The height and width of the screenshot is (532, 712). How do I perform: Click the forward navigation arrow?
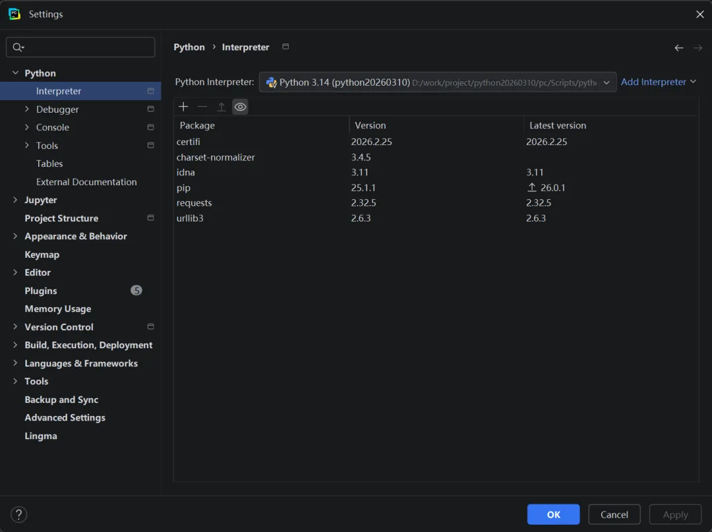point(698,47)
